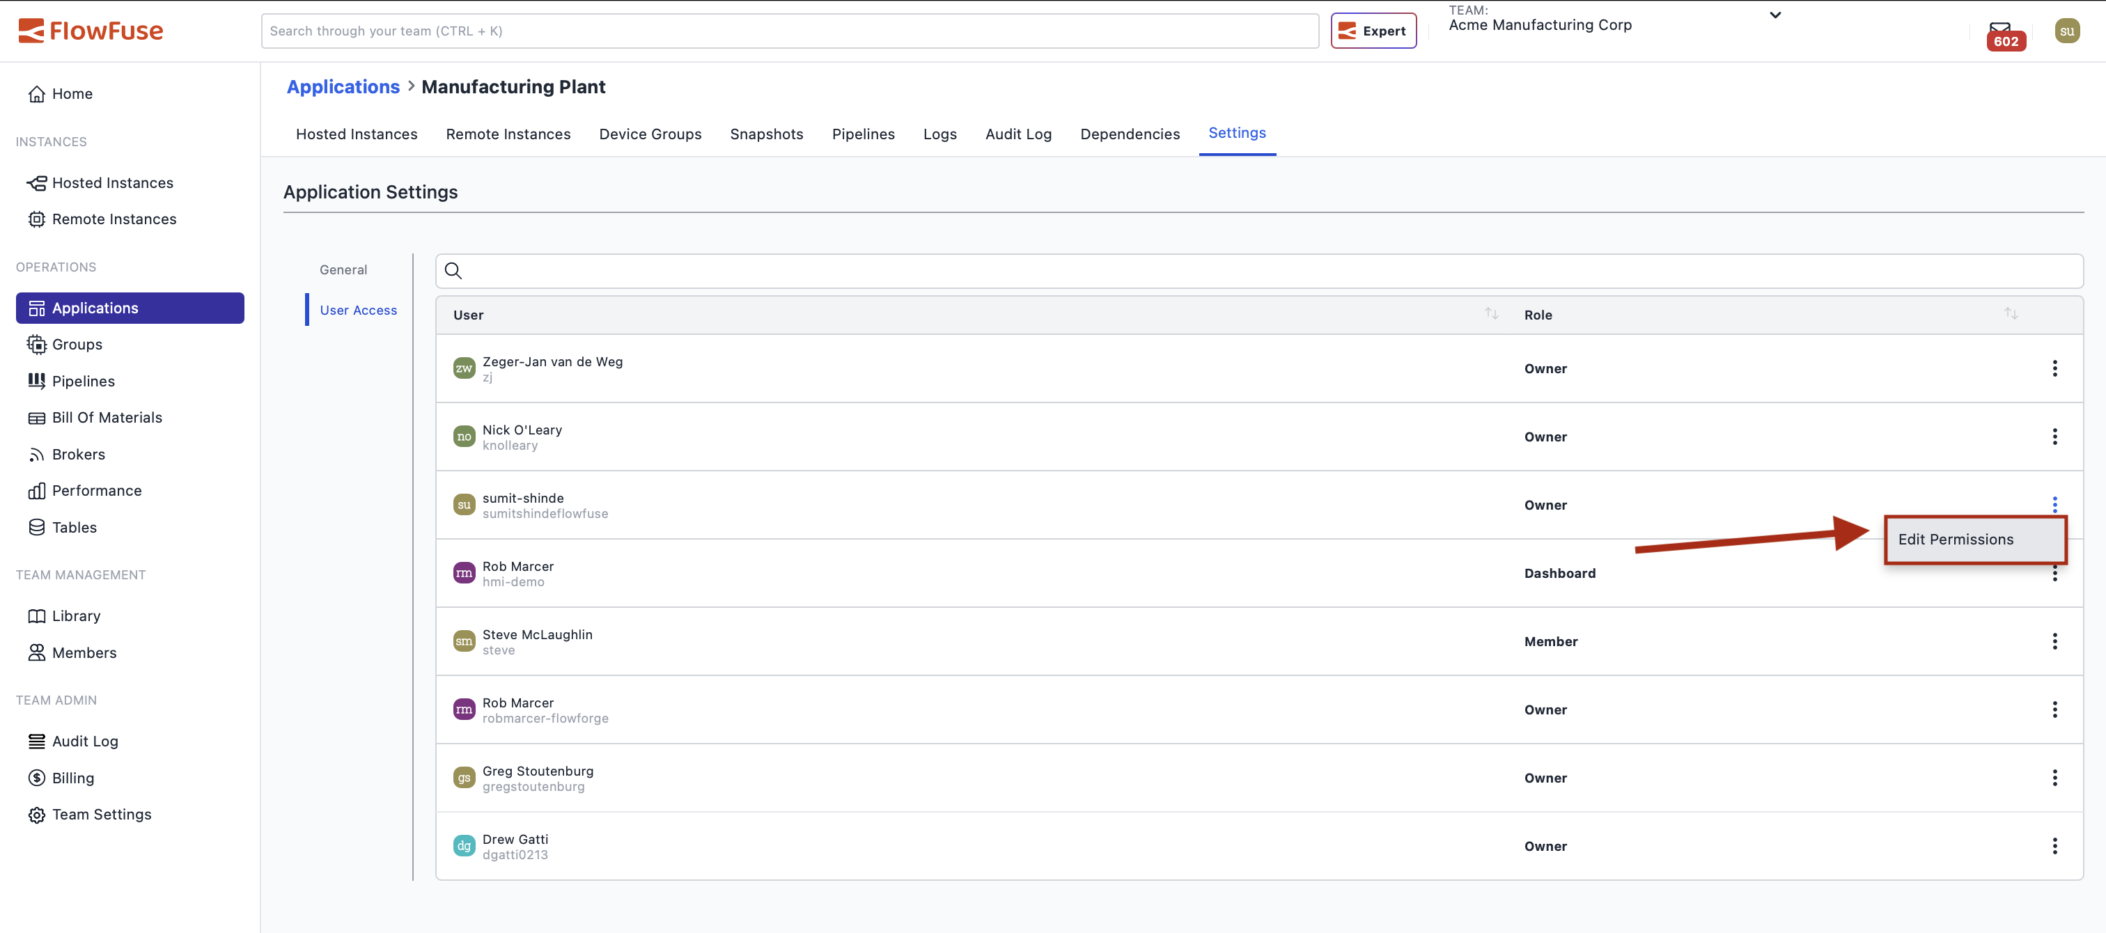Viewport: 2106px width, 933px height.
Task: Open kebab menu for robmarcer-flowforge row
Action: (2054, 709)
